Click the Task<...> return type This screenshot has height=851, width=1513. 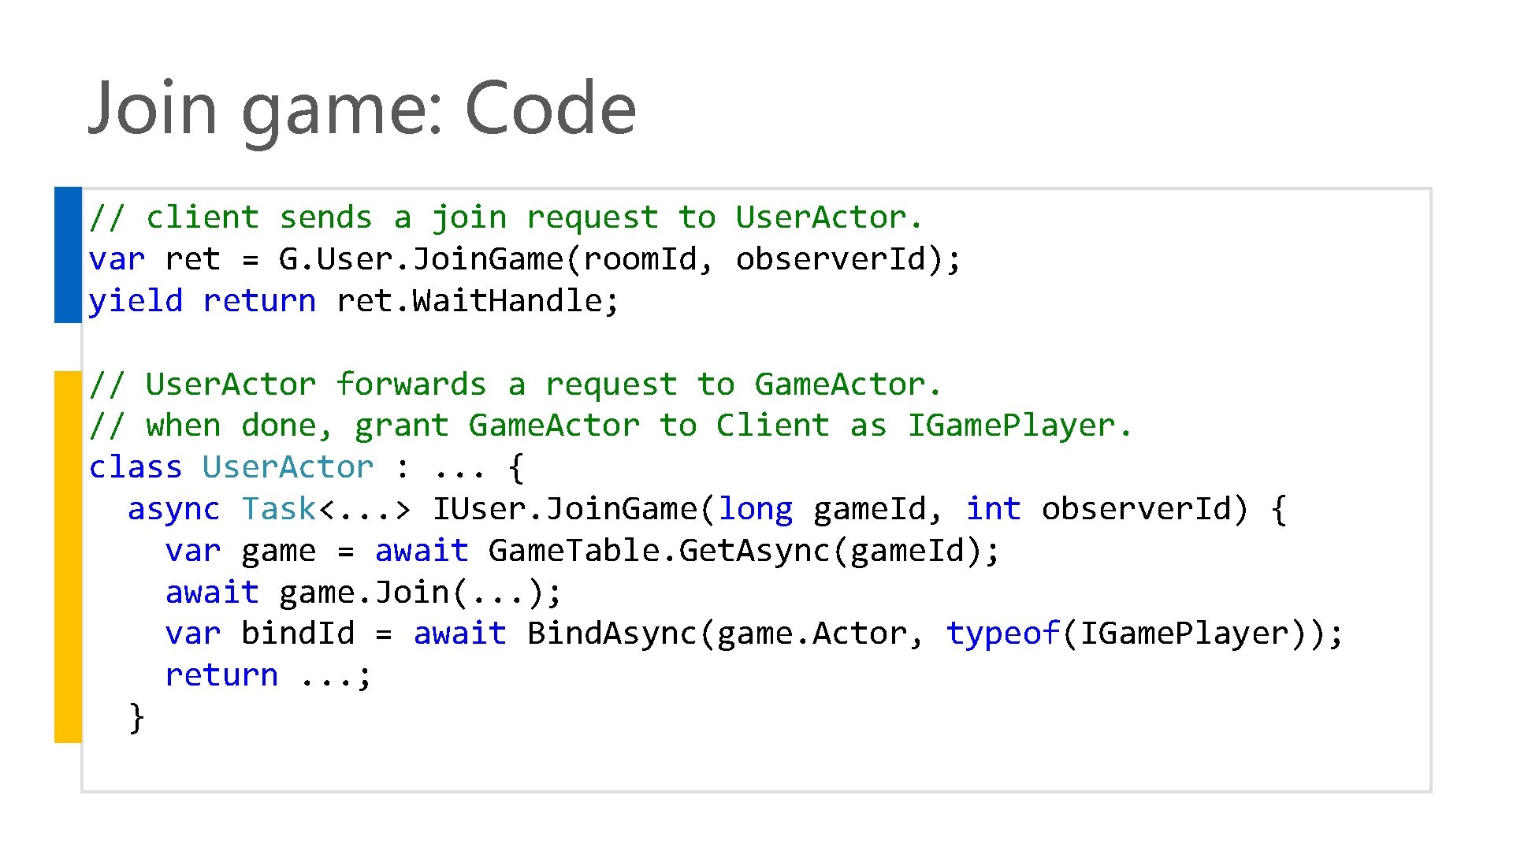pos(325,509)
